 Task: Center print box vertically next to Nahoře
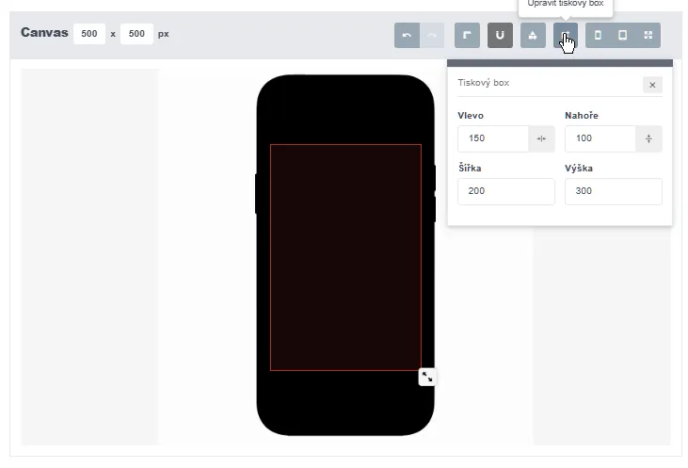(648, 138)
